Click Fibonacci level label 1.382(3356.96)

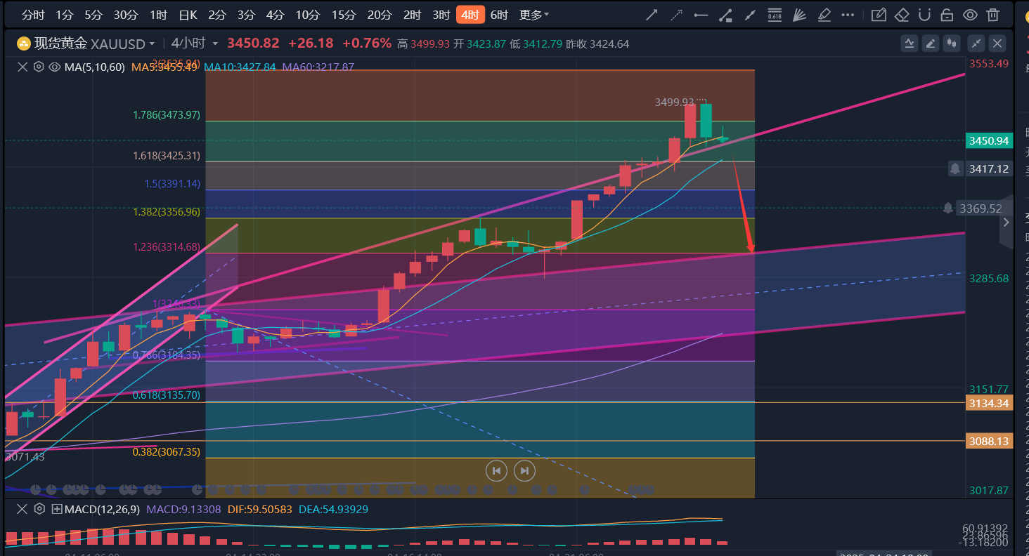167,211
